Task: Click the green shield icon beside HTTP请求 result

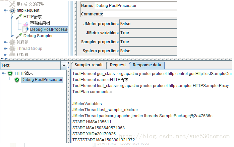Action: pyautogui.click(x=10, y=74)
